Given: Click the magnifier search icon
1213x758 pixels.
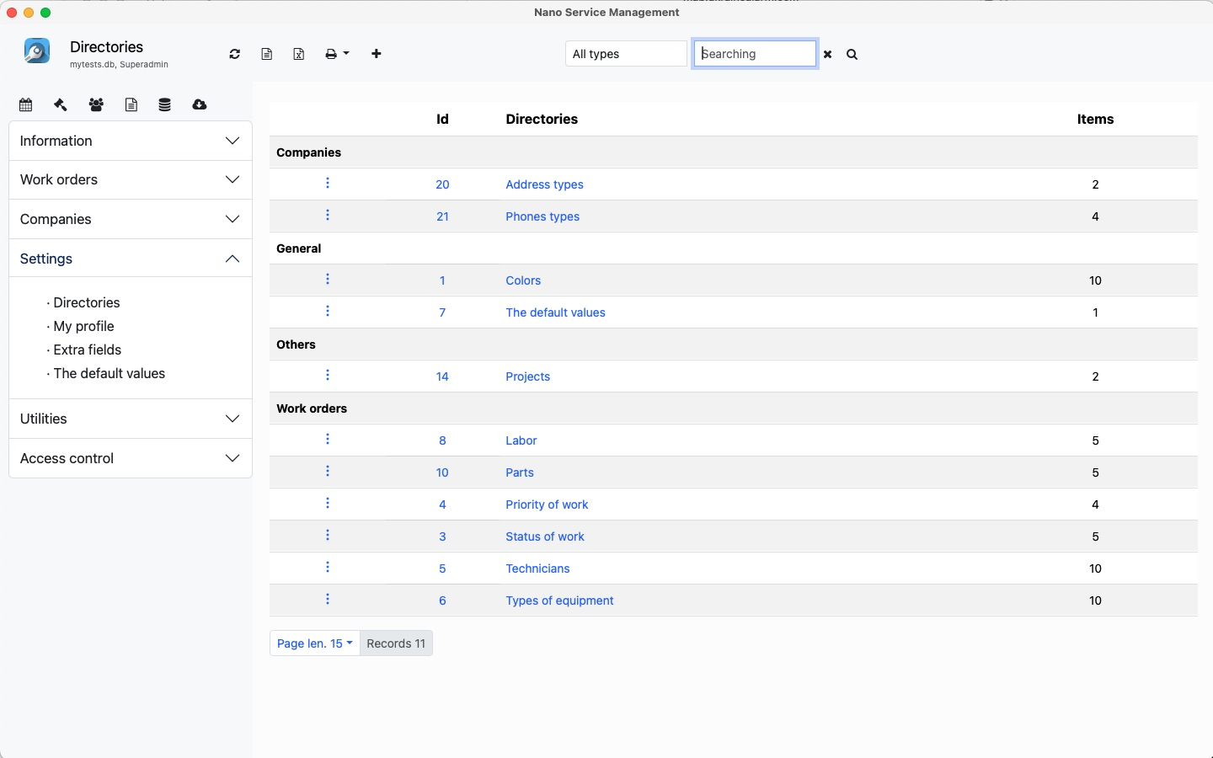Looking at the screenshot, I should point(852,54).
